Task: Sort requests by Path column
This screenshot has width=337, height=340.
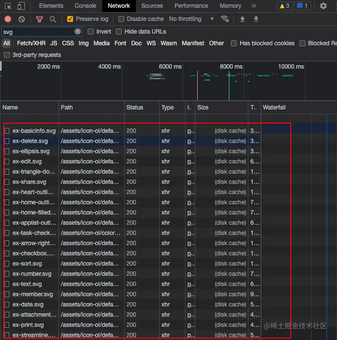Action: 92,107
